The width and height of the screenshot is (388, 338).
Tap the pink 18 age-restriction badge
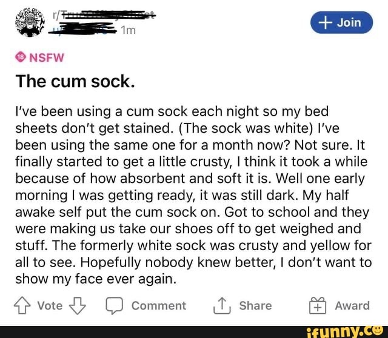pos(21,58)
